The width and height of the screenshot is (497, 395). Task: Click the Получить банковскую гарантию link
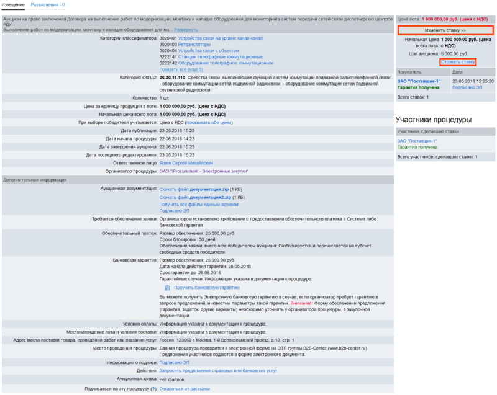pyautogui.click(x=206, y=288)
